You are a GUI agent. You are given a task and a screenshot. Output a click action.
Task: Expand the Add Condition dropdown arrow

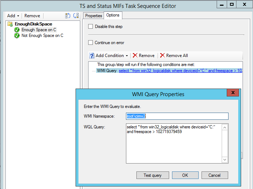point(127,56)
